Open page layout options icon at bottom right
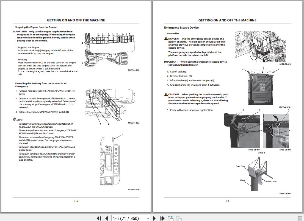This screenshot has width=304, height=221. tap(300, 218)
